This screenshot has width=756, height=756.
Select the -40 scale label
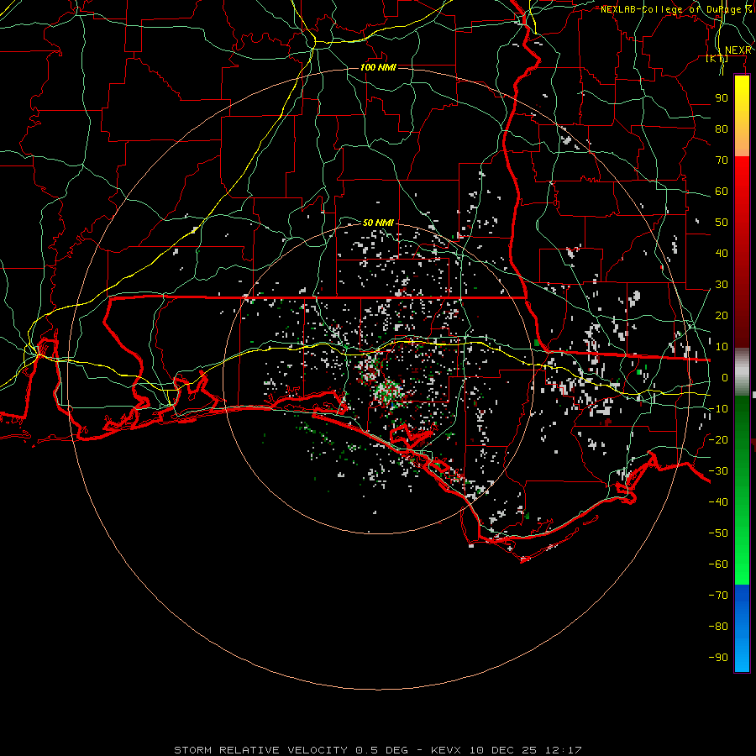point(718,502)
